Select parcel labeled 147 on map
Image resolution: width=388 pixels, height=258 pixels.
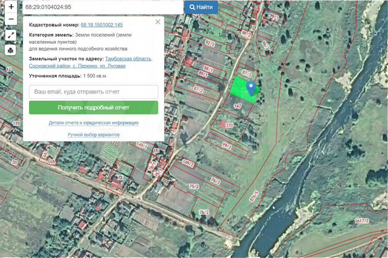(237, 106)
